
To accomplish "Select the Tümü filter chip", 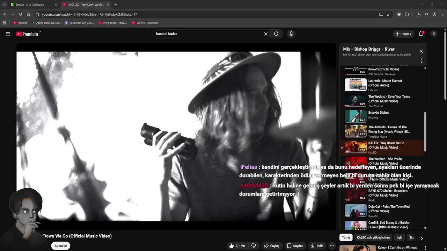I will click(x=346, y=237).
